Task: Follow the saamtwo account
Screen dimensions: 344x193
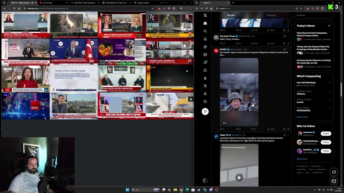Action: 326,133
